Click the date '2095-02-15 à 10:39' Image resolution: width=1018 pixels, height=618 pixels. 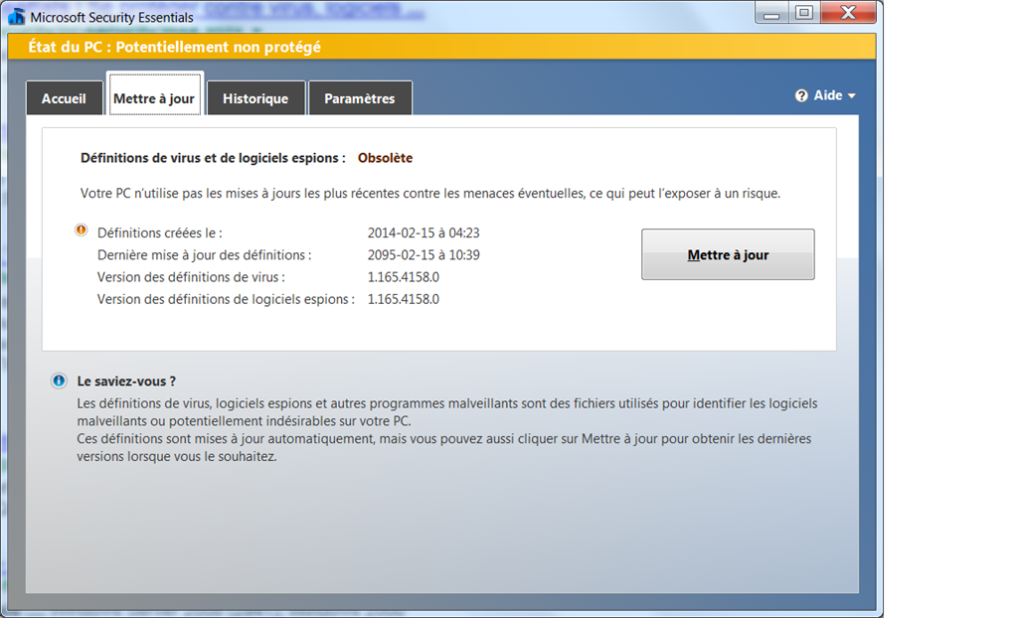[x=424, y=254]
